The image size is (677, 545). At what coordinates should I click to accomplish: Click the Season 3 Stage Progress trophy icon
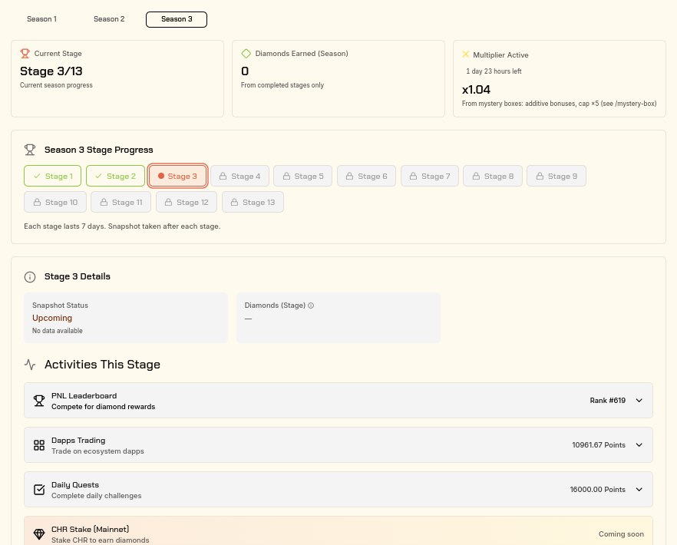[30, 150]
